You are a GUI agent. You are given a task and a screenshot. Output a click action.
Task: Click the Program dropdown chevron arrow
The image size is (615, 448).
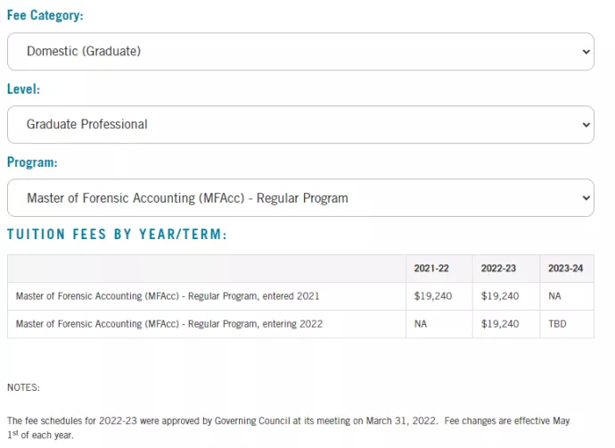click(x=586, y=198)
